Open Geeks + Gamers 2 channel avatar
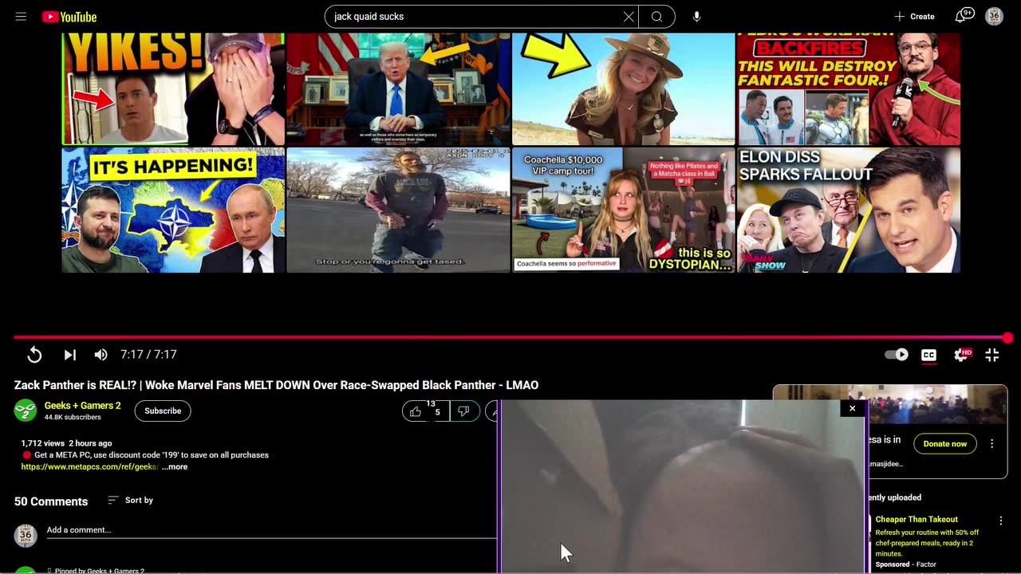1021x574 pixels. (26, 411)
